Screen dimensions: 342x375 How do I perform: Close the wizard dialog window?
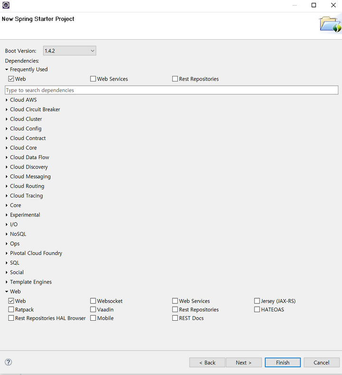pyautogui.click(x=333, y=5)
